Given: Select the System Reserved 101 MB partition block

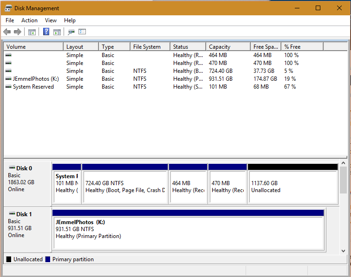Looking at the screenshot, I should click(67, 184).
